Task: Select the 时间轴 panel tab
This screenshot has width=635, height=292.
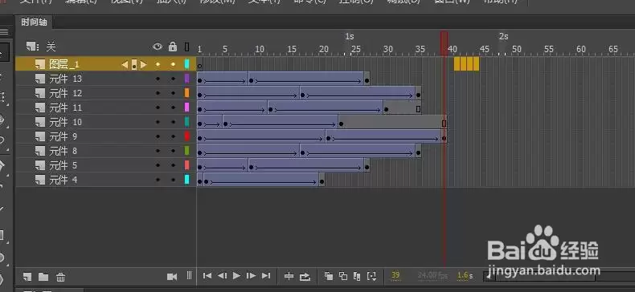Action: [x=34, y=22]
